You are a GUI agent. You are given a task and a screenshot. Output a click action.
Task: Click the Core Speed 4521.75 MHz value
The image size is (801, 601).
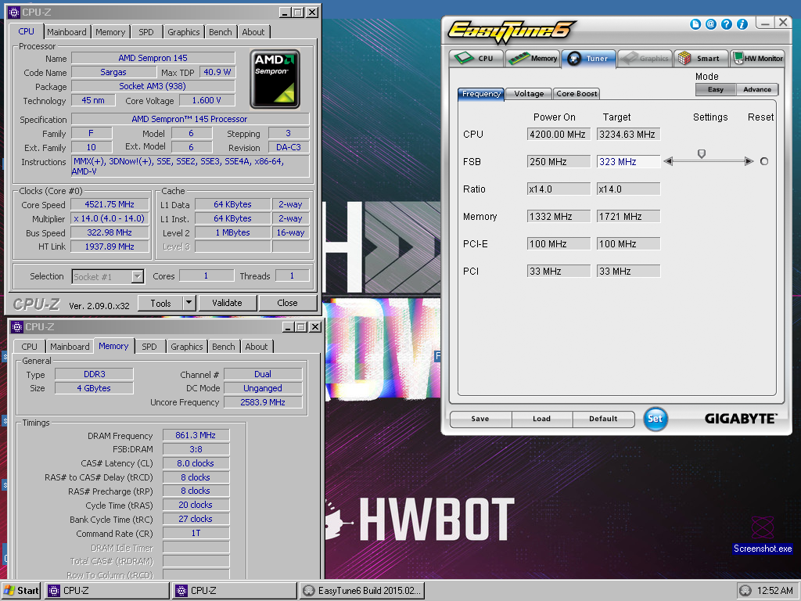coord(110,204)
